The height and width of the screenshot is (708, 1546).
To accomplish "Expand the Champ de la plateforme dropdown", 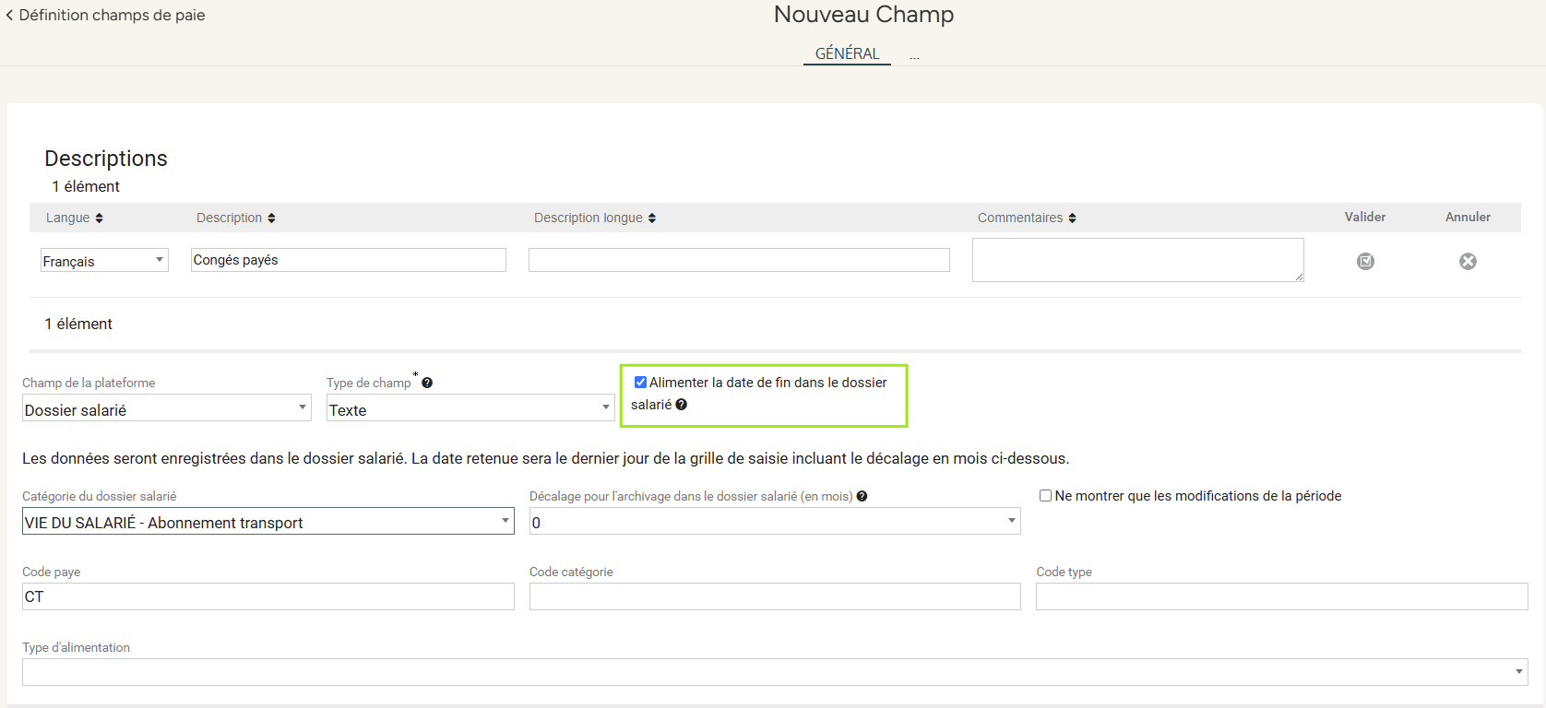I will coord(166,408).
